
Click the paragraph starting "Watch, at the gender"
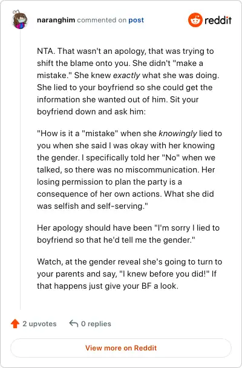pos(129,274)
